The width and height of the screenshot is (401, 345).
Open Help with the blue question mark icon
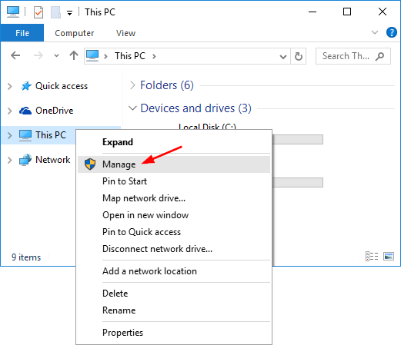click(x=392, y=32)
